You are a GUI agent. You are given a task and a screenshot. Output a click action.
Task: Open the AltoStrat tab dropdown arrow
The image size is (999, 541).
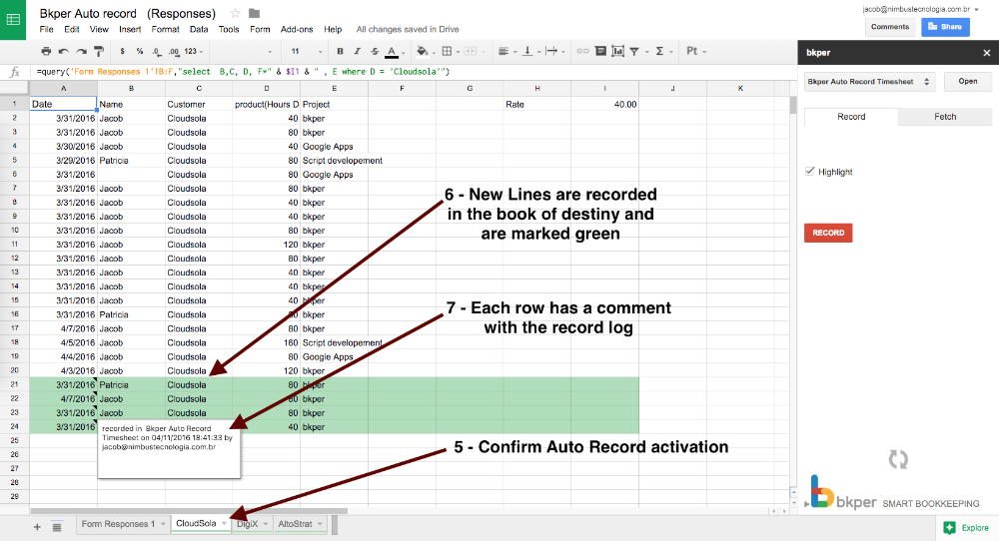point(320,524)
